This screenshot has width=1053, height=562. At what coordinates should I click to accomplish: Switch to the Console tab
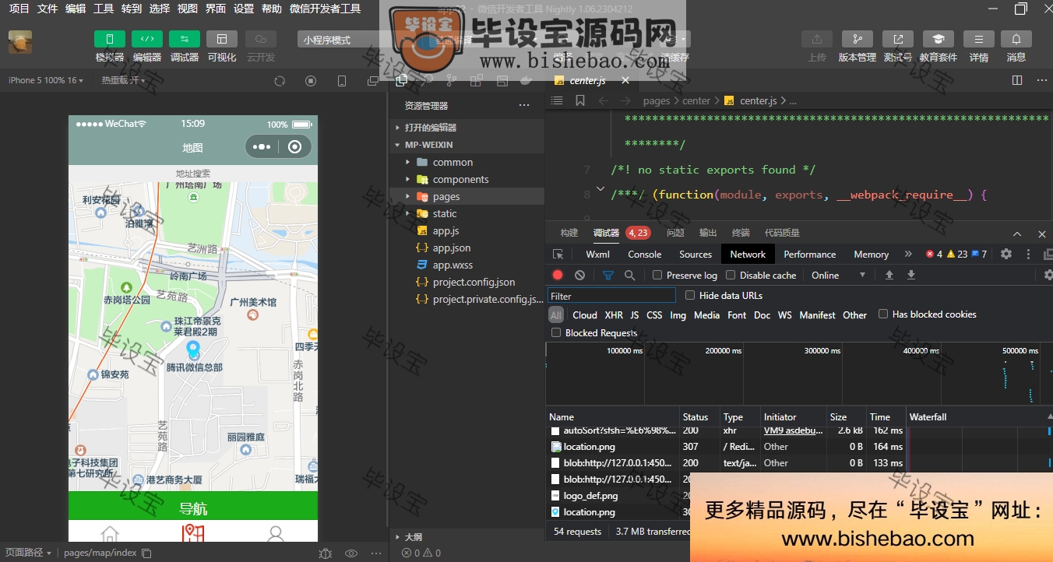coord(645,255)
